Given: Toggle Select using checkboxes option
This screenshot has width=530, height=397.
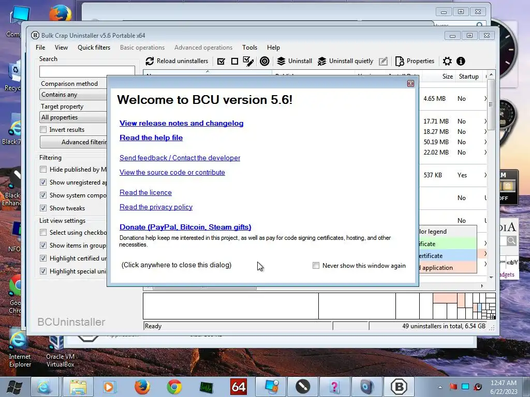Looking at the screenshot, I should coord(43,233).
